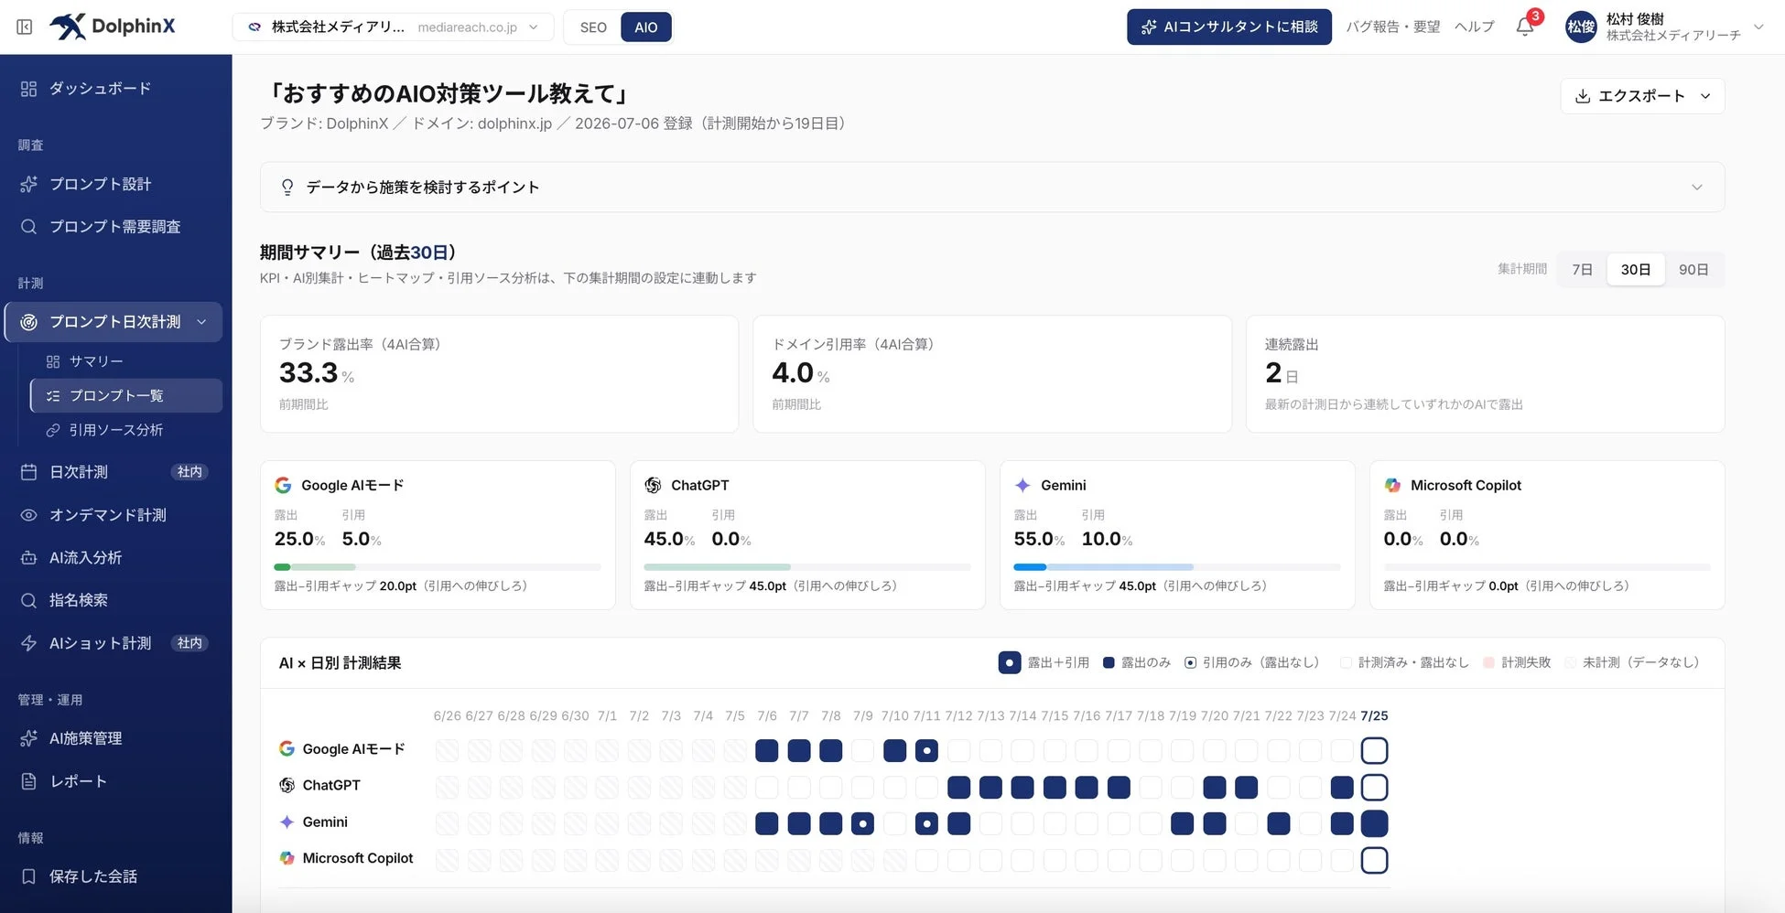Click the ダッシュボード grid icon
The width and height of the screenshot is (1785, 913).
pos(28,89)
